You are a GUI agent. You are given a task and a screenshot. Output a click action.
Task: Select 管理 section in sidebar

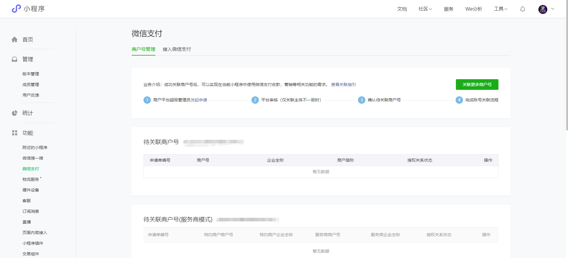(28, 59)
